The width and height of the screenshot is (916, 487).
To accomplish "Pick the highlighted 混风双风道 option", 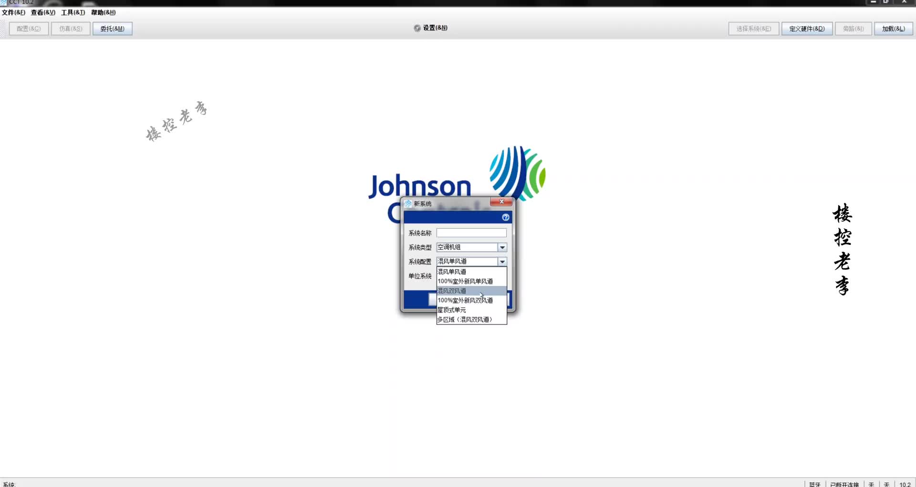I will pos(471,291).
